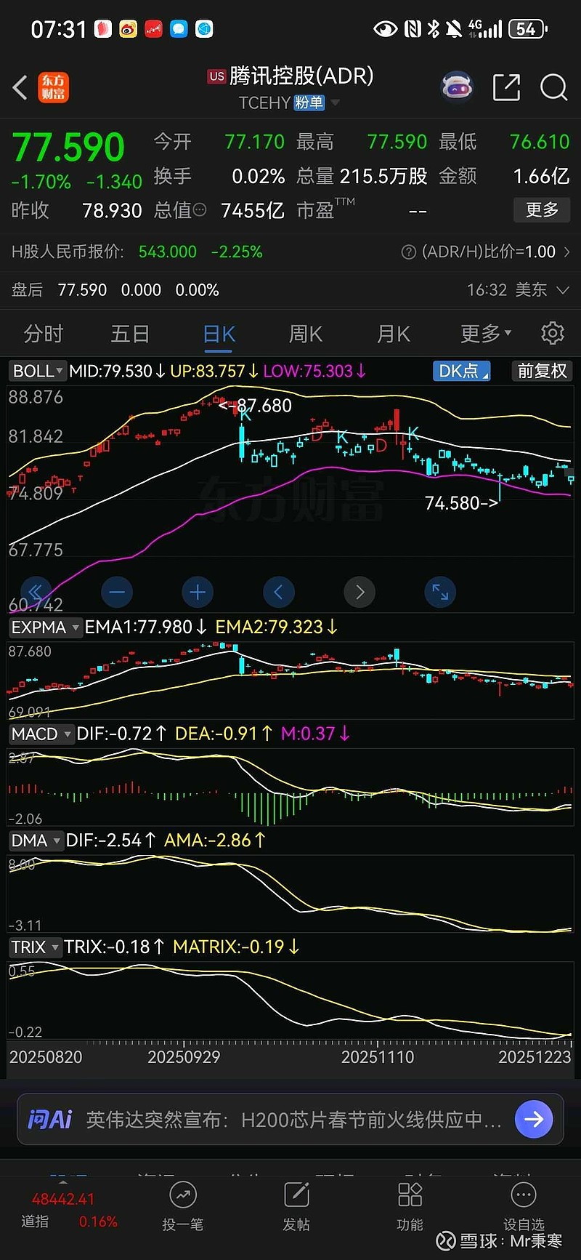Open the MACD indicator dropdown
This screenshot has width=581, height=1260.
point(41,734)
